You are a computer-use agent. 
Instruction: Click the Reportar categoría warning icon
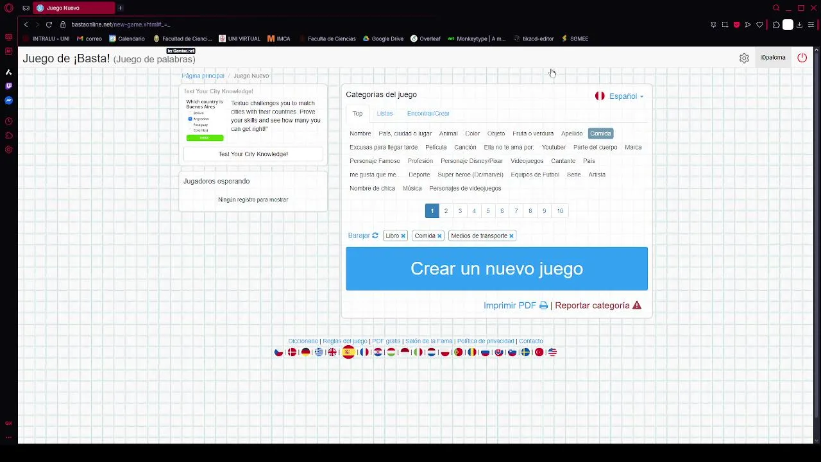pos(637,305)
